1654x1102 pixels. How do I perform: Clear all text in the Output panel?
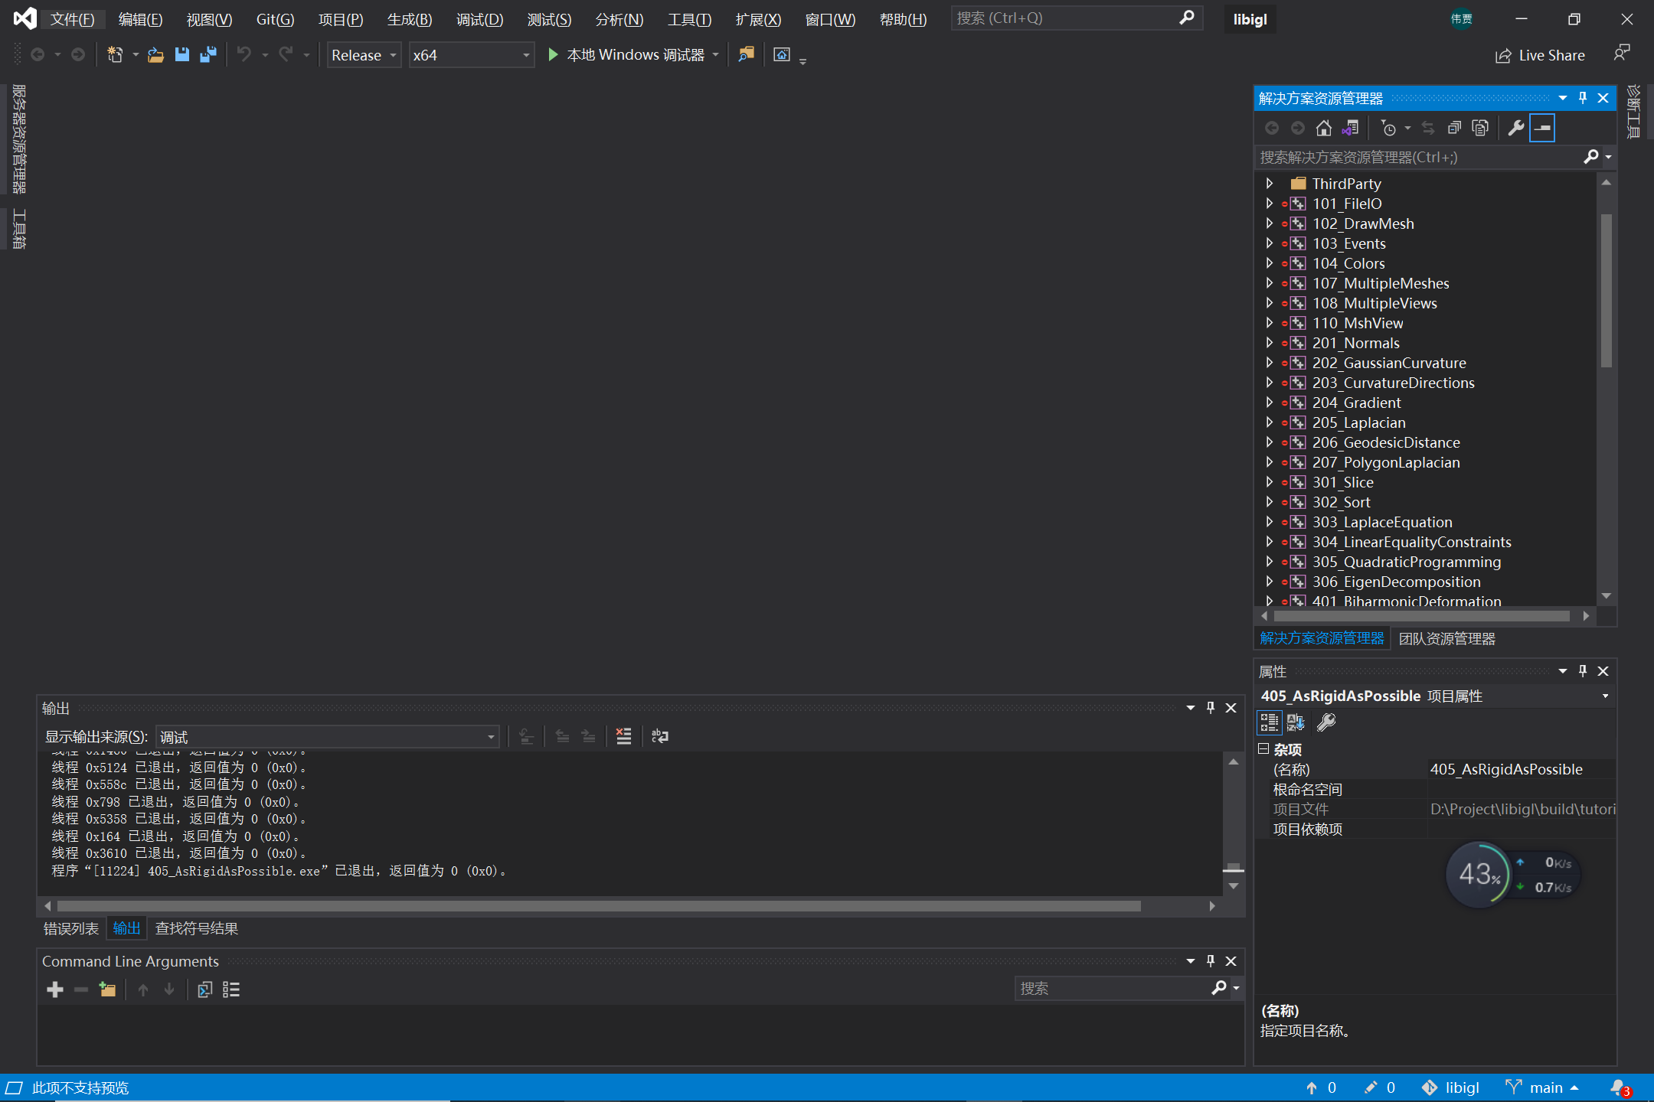tap(623, 736)
